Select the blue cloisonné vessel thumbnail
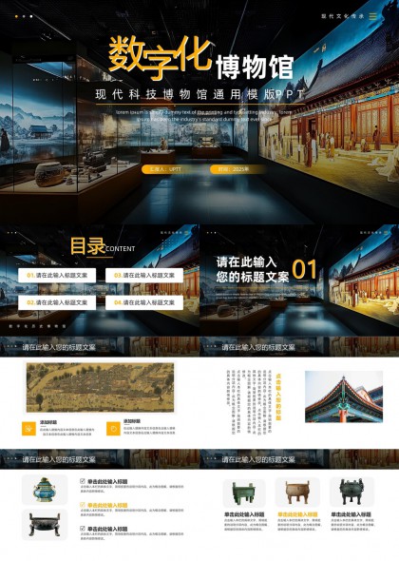The height and width of the screenshot is (561, 399). point(45,490)
